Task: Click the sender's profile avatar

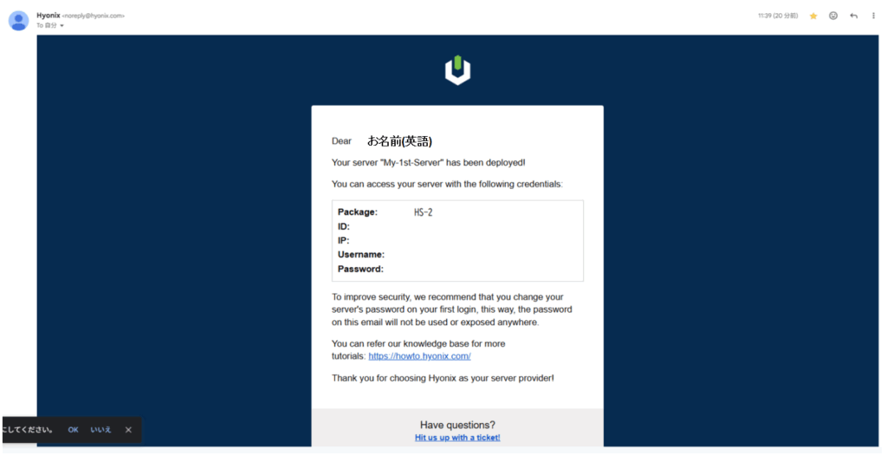Action: click(x=18, y=20)
